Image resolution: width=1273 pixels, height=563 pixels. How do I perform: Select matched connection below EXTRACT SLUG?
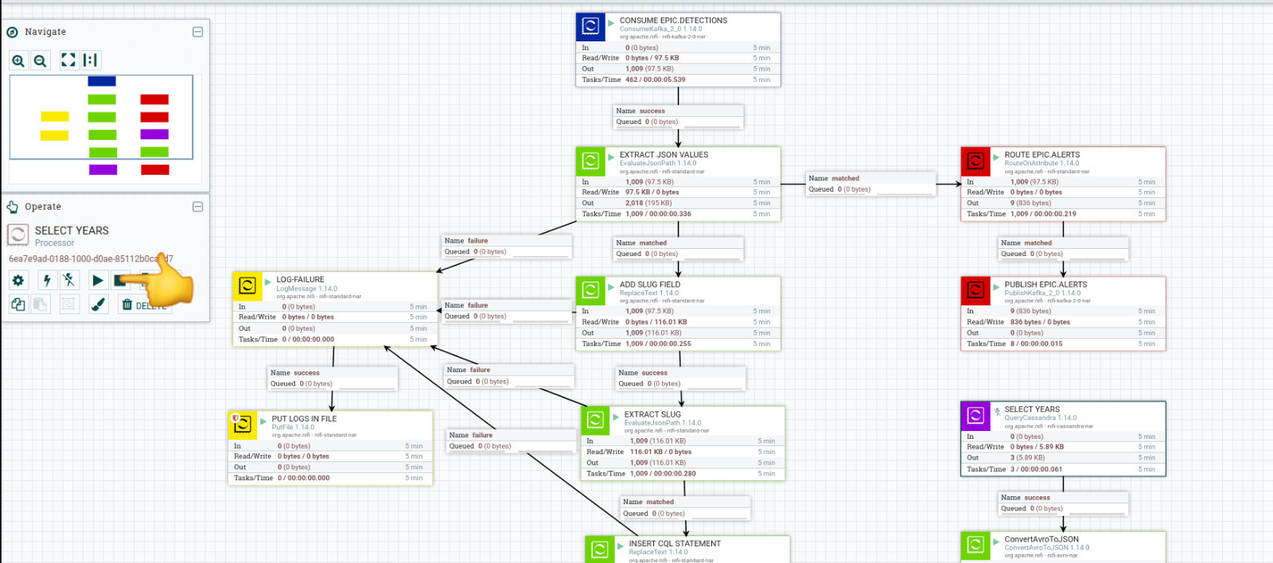686,508
